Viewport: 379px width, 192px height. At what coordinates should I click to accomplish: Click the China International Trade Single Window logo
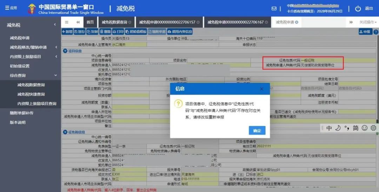pos(66,9)
